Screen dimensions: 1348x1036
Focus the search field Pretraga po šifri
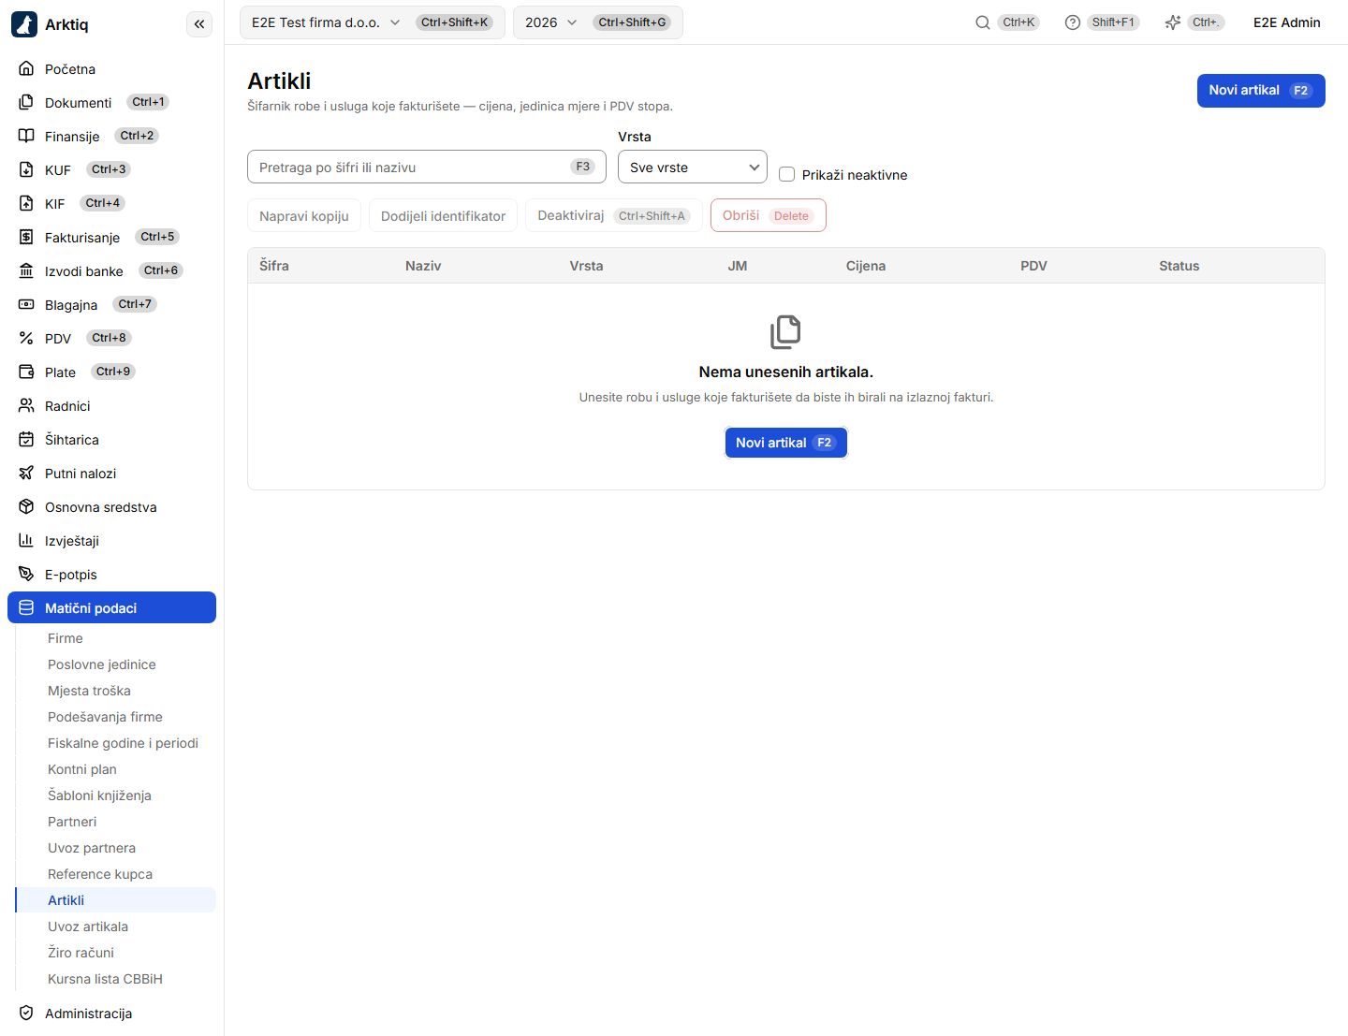[427, 167]
